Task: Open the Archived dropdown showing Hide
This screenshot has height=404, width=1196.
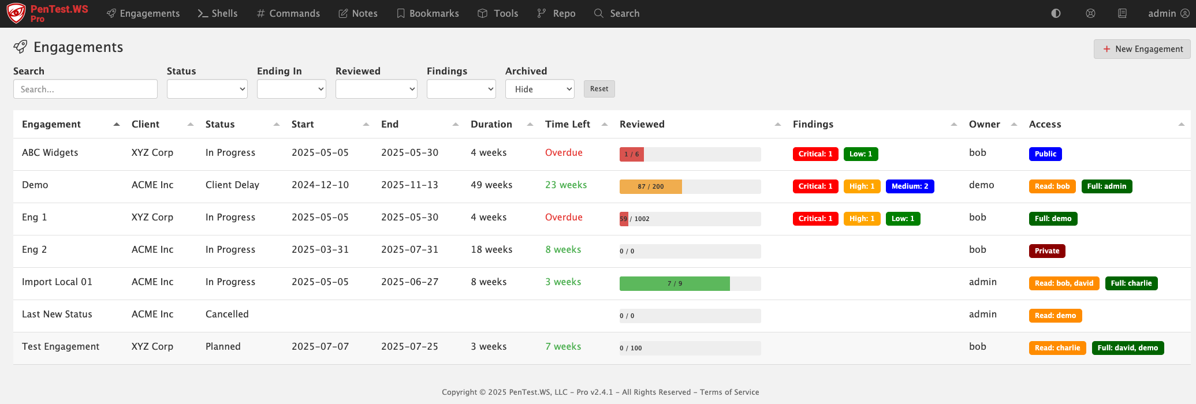Action: coord(540,89)
